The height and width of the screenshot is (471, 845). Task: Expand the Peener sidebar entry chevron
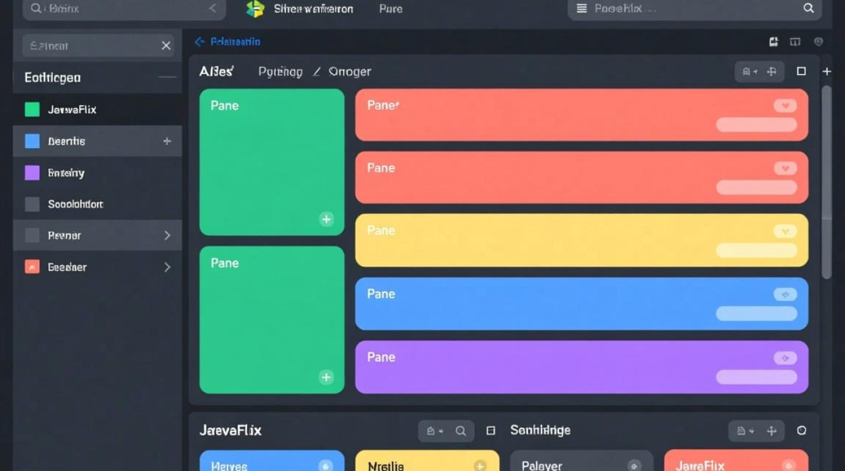167,235
